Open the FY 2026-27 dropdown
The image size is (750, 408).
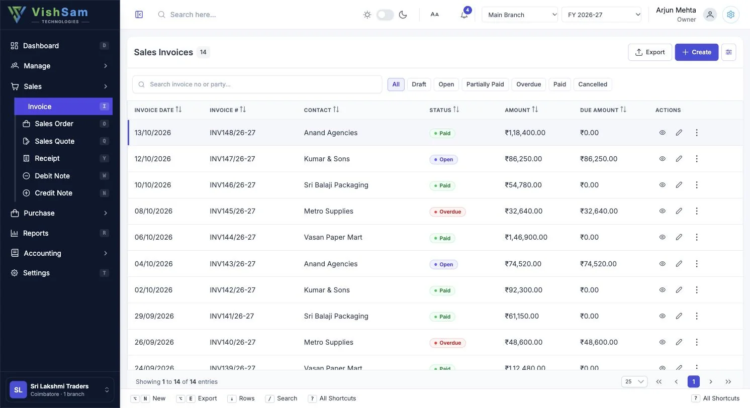pyautogui.click(x=602, y=15)
